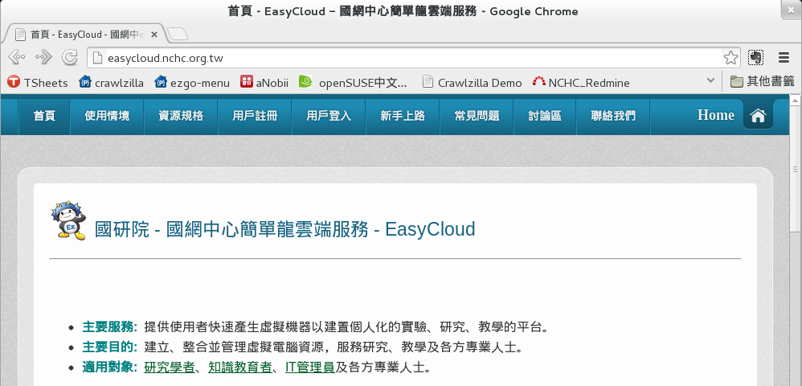Open the aNobii bookmark
Image resolution: width=802 pixels, height=386 pixels.
(264, 82)
